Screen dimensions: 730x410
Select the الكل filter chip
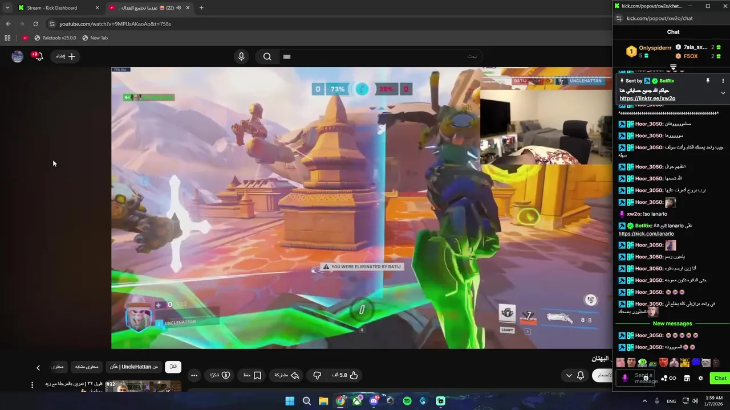(x=173, y=367)
